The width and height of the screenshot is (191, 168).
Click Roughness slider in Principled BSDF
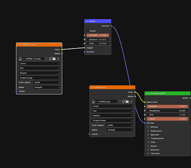(x=168, y=111)
